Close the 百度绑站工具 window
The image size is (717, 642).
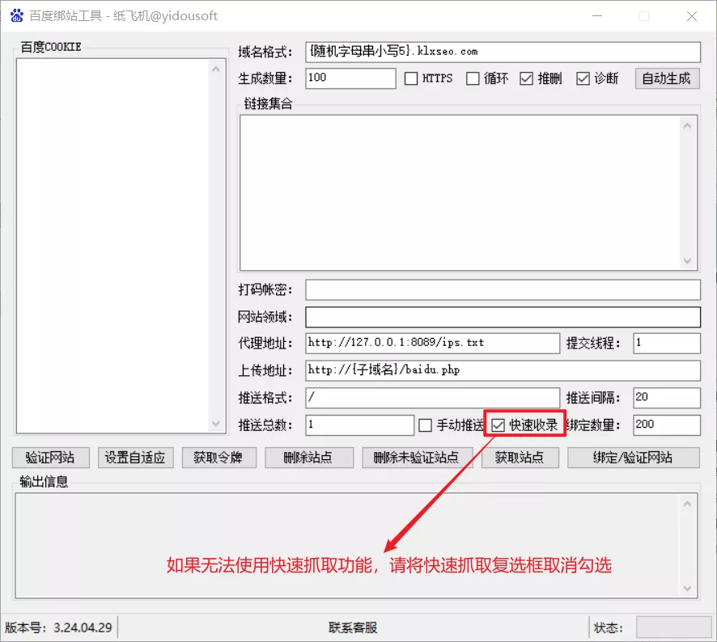click(x=691, y=16)
